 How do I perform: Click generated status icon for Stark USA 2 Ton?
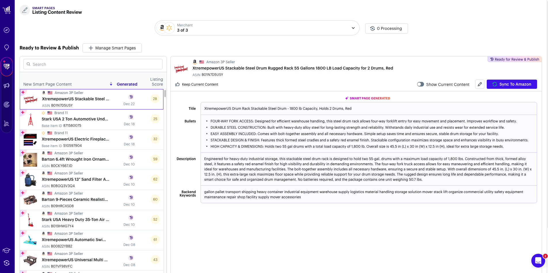[131, 117]
